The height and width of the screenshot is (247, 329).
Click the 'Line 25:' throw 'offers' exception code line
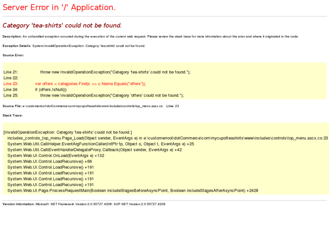click(93, 96)
